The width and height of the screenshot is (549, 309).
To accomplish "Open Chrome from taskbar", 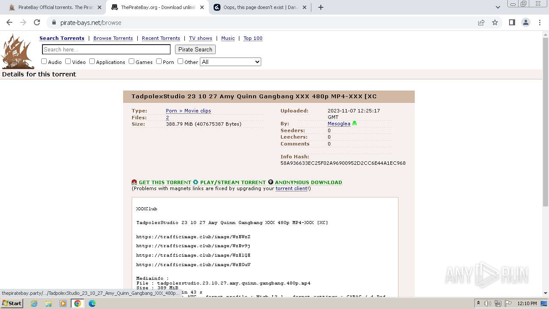I will click(78, 303).
